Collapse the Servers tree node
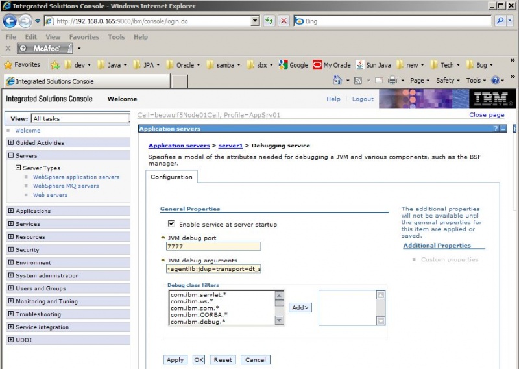Image resolution: width=519 pixels, height=369 pixels. coord(11,155)
